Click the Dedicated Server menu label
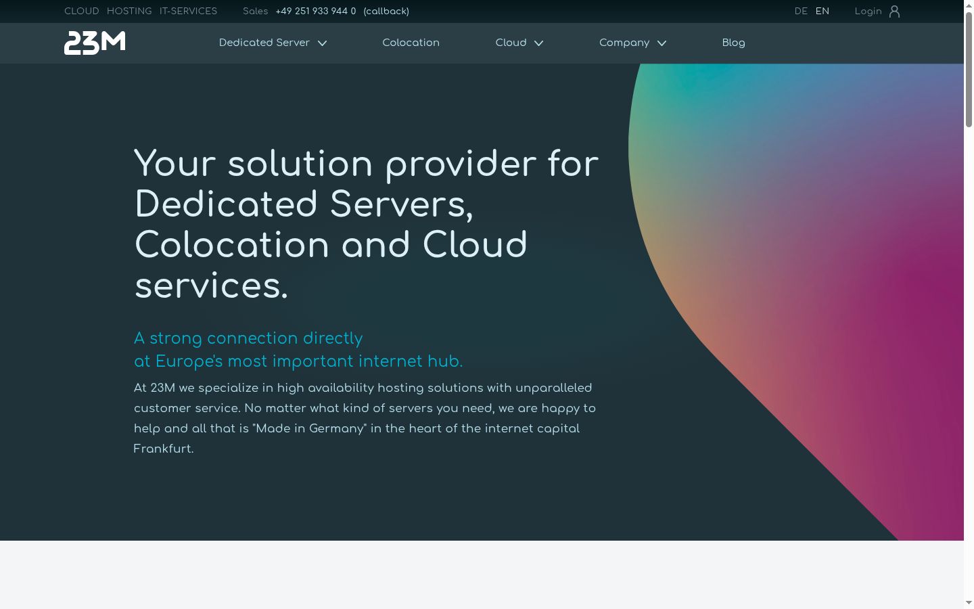The width and height of the screenshot is (974, 609). [x=264, y=43]
